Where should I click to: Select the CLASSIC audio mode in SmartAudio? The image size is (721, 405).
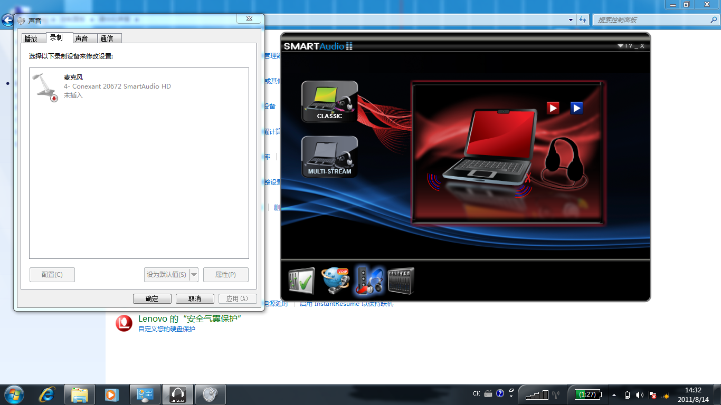[x=329, y=101]
